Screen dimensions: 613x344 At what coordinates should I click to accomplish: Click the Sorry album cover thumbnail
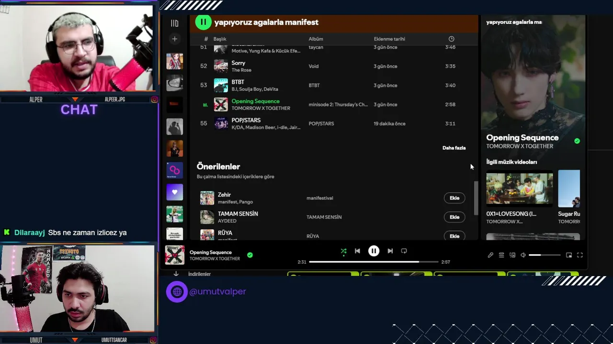[x=221, y=66]
